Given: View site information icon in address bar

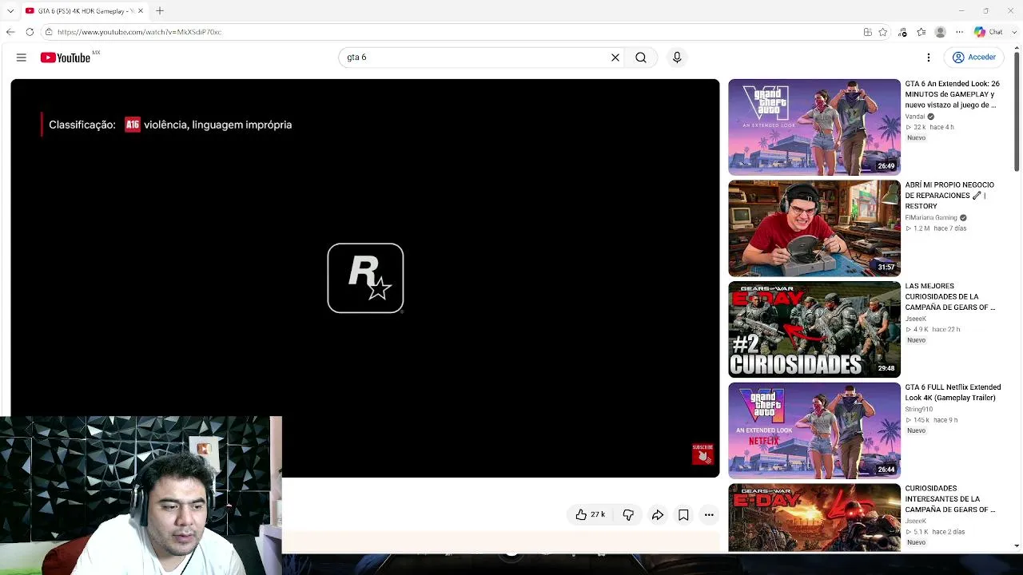Looking at the screenshot, I should click(49, 32).
